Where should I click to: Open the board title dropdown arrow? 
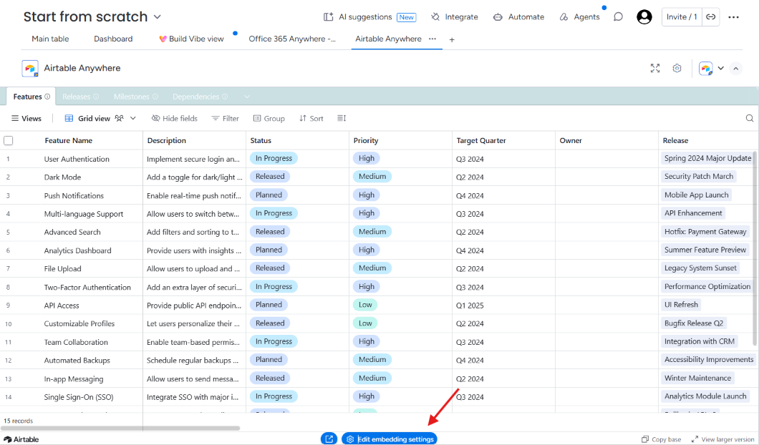click(x=158, y=17)
